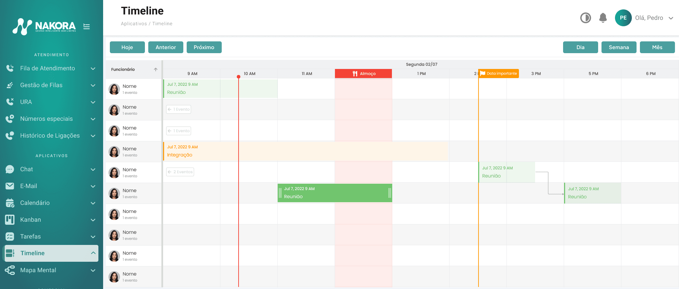Click the 10 AM time header
This screenshot has width=679, height=289.
[x=250, y=74]
